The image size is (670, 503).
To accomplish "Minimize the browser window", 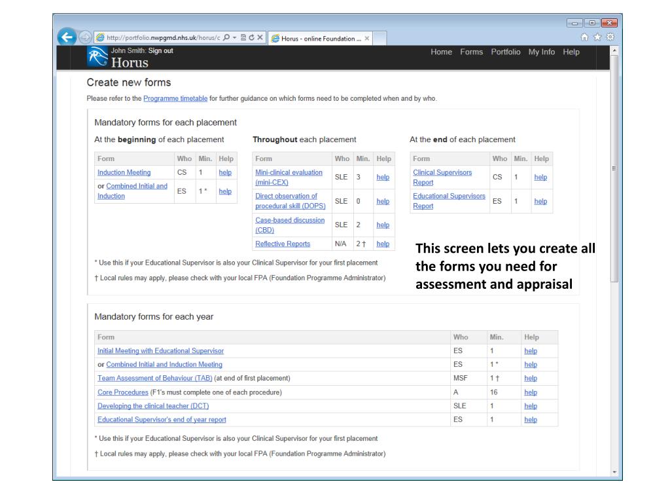I will (574, 23).
